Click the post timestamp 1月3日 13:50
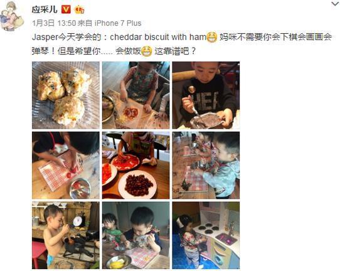The image size is (340, 271). click(54, 23)
